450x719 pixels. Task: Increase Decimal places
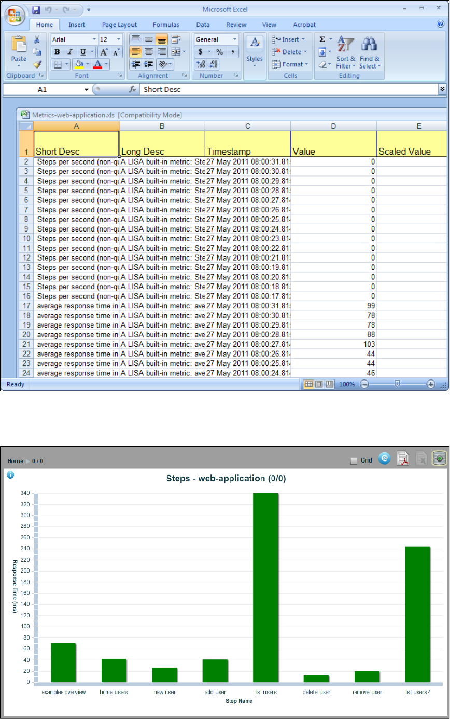[201, 64]
